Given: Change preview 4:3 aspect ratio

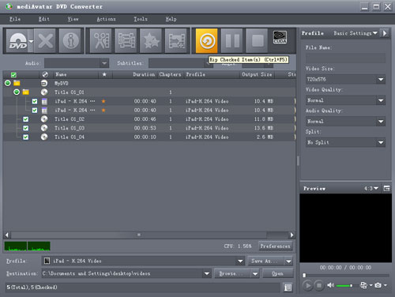Looking at the screenshot, I should click(x=371, y=188).
